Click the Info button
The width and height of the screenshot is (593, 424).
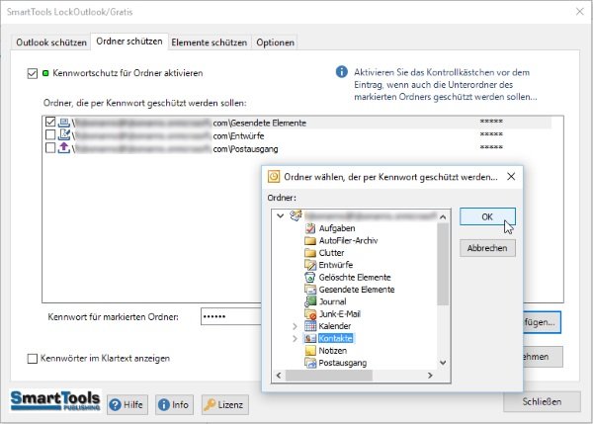pyautogui.click(x=174, y=404)
